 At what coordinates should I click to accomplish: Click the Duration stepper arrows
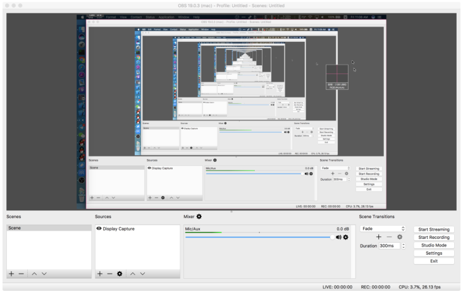(404, 246)
